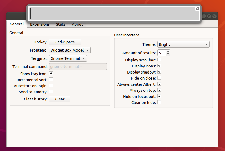Click the maximize window button

209,16
